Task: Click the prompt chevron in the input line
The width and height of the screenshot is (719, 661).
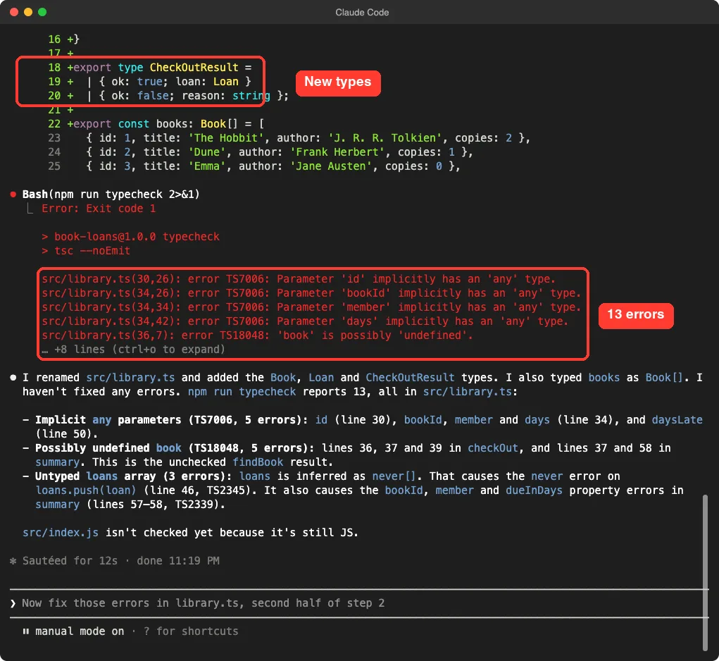Action: tap(13, 603)
